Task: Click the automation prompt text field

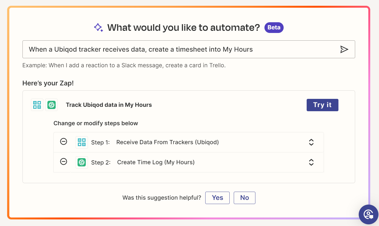Action: click(x=189, y=49)
